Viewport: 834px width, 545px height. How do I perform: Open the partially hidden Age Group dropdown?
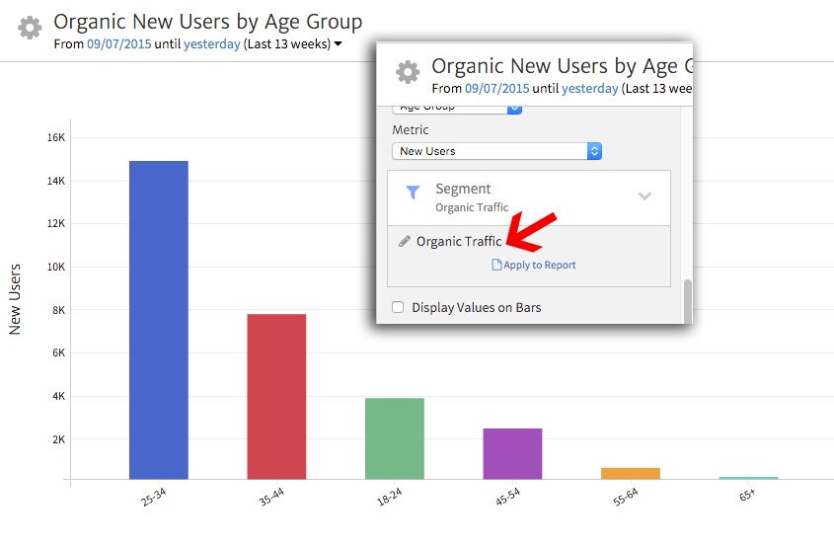(x=457, y=108)
